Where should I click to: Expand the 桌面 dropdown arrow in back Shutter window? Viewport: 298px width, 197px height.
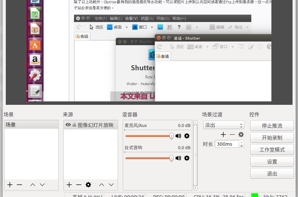(126, 27)
